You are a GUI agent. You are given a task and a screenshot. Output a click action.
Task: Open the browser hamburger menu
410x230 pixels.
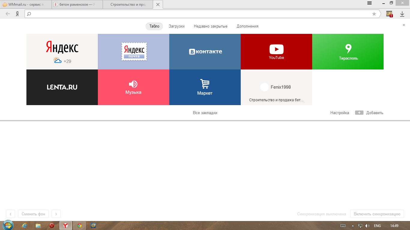tap(369, 3)
